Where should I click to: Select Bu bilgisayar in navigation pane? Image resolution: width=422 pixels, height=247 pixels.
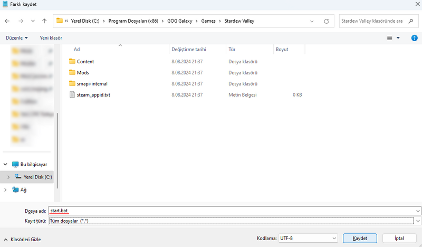[x=34, y=164]
